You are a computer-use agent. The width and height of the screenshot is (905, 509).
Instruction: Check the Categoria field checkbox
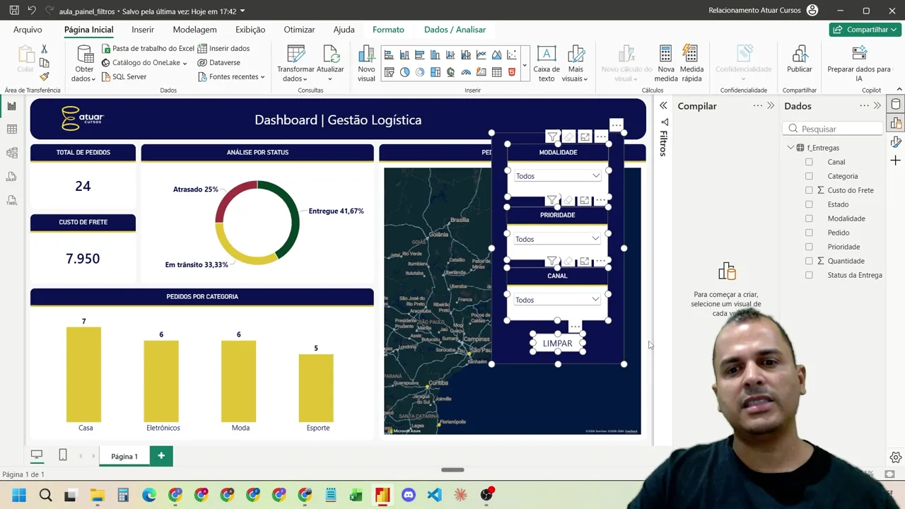coord(809,176)
